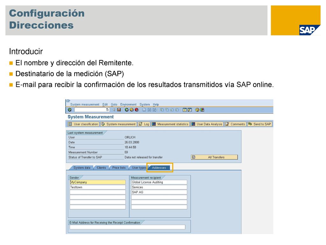Open the System measurement menu
Screen dimensions: 326x245
tap(85, 104)
